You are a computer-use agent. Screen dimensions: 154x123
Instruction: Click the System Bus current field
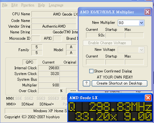click(49, 79)
